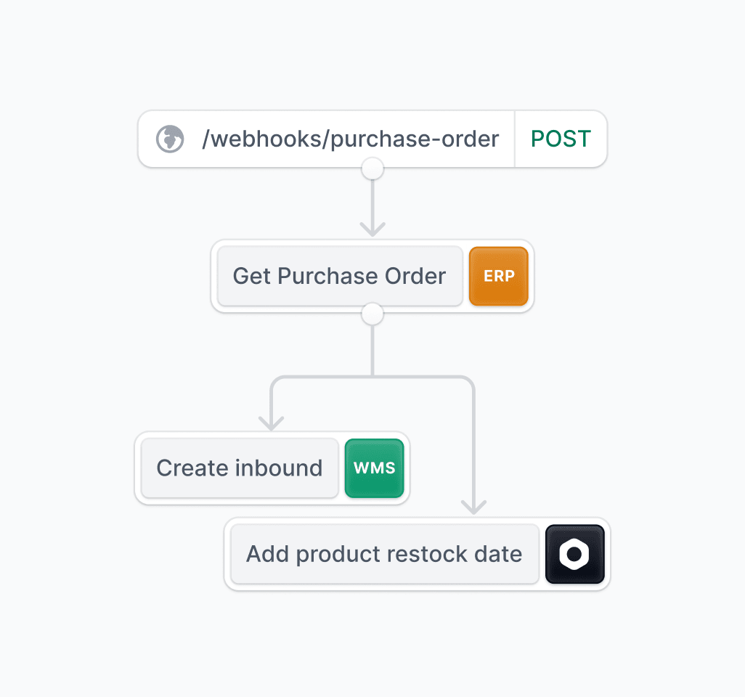Screen dimensions: 745x697
Task: Click output connector below Get Purchase Order
Action: pyautogui.click(x=372, y=314)
